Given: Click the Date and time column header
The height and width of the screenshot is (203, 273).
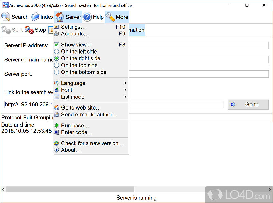Looking at the screenshot, I should point(18,125).
